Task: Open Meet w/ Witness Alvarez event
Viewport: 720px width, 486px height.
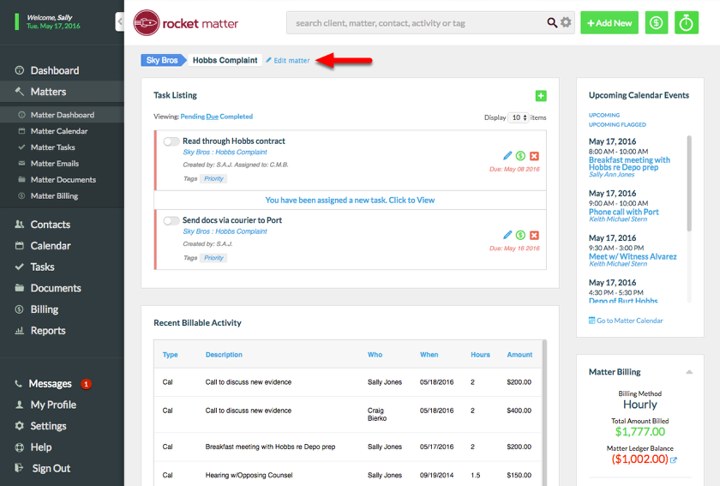Action: pyautogui.click(x=633, y=256)
